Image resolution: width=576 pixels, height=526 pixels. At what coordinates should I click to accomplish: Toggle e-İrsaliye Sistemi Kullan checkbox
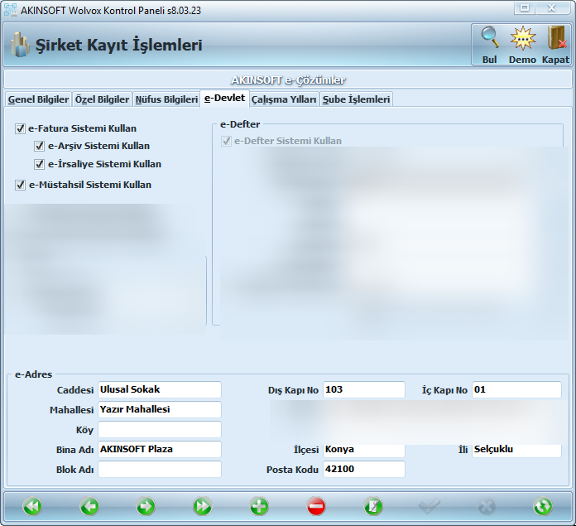tap(39, 164)
